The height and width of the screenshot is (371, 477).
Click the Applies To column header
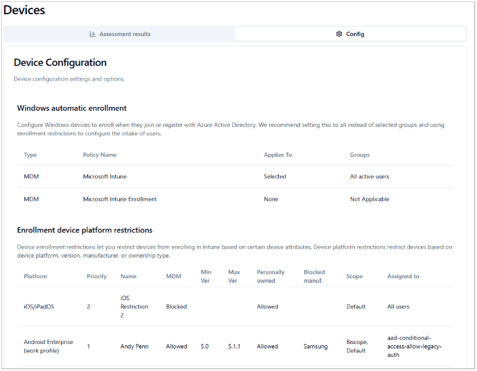coord(277,155)
